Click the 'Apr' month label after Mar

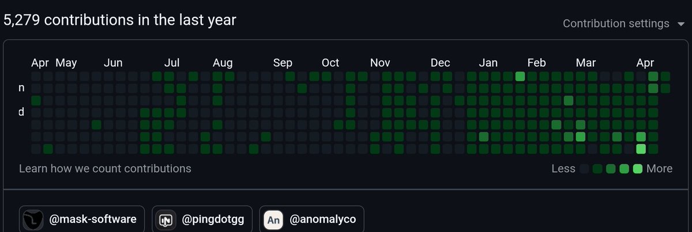[x=645, y=63]
